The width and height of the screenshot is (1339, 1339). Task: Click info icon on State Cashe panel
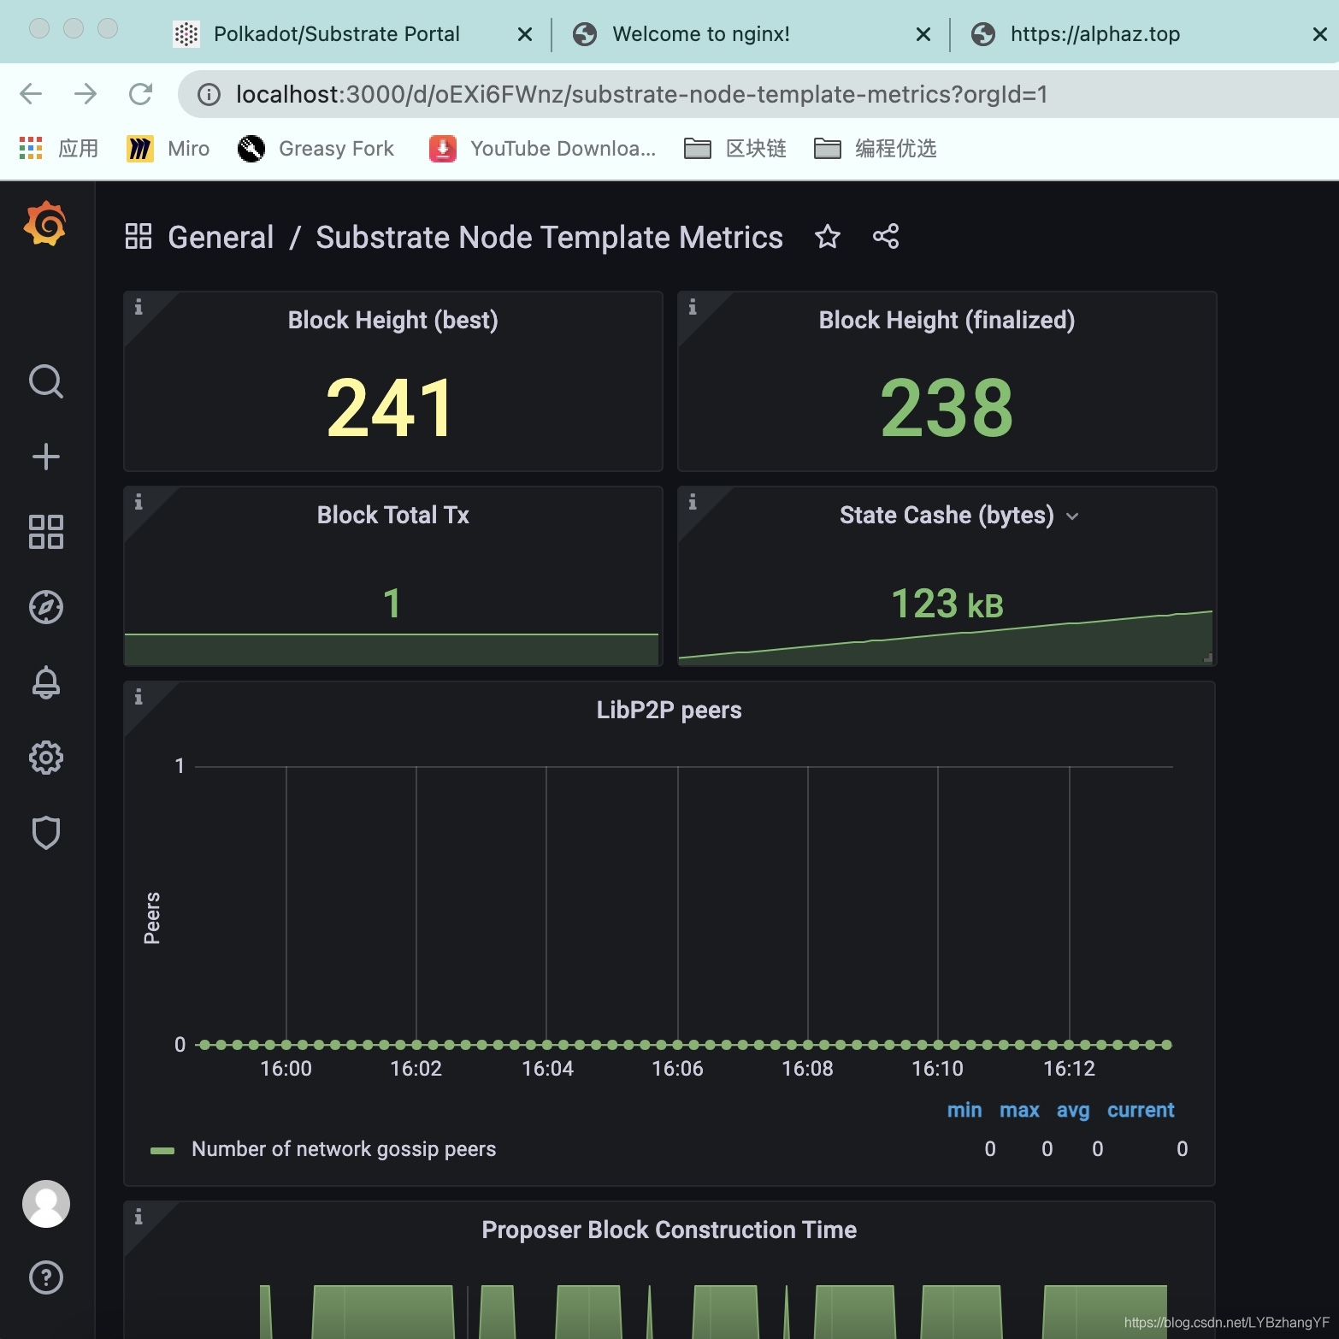pyautogui.click(x=693, y=502)
